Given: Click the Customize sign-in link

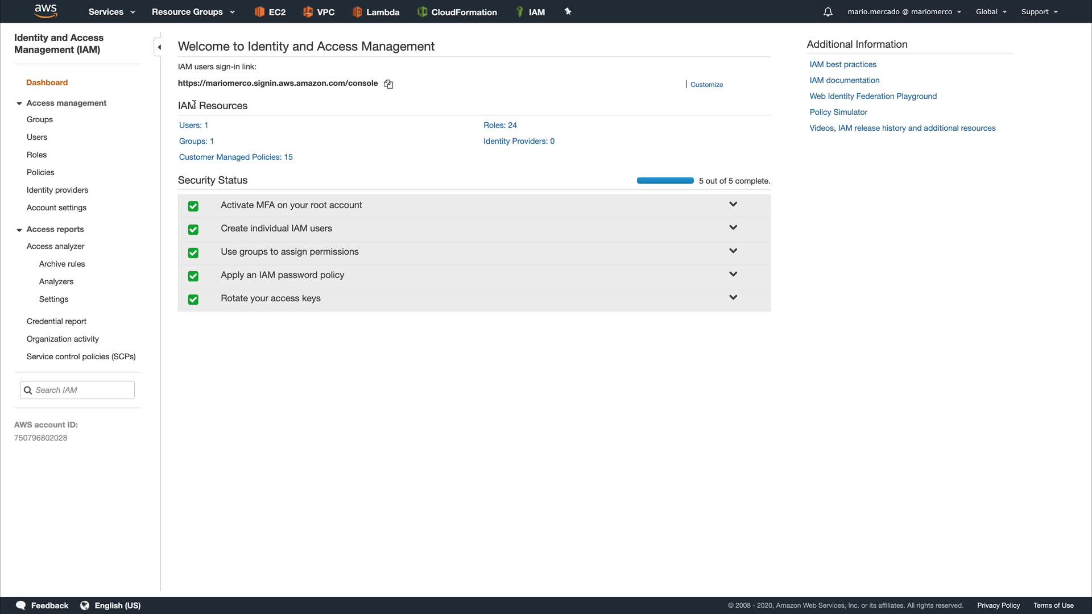Looking at the screenshot, I should (x=706, y=85).
